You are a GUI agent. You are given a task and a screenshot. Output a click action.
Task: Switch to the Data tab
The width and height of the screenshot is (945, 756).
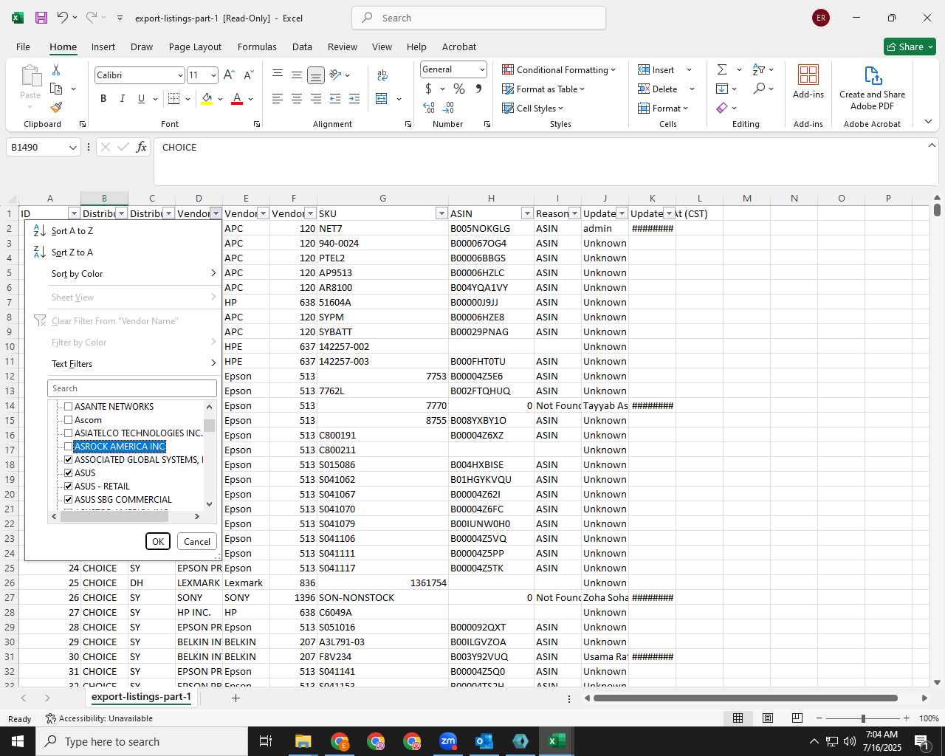coord(302,47)
